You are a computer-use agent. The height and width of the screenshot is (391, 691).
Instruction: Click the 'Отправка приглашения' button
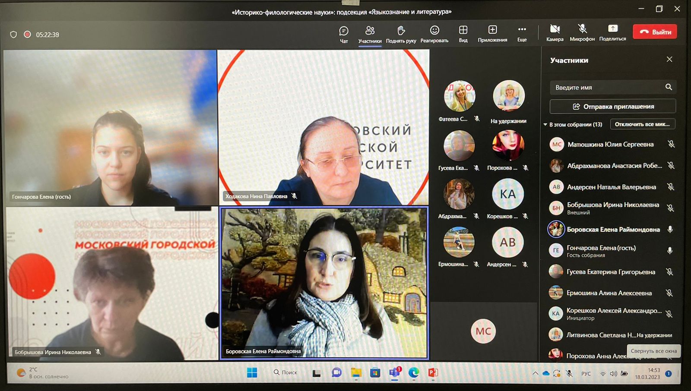pos(612,107)
